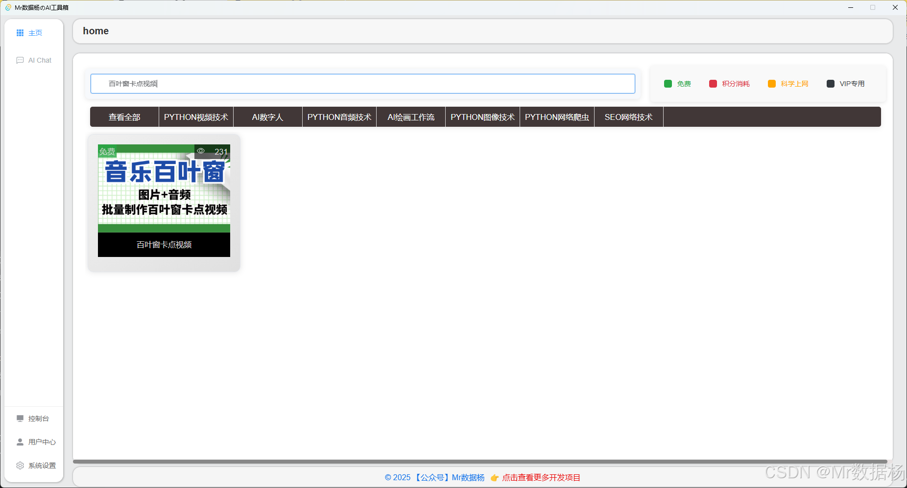Screen dimensions: 907x488
Task: Click the 【公众号】Mr数据杨 footer link
Action: [x=449, y=478]
